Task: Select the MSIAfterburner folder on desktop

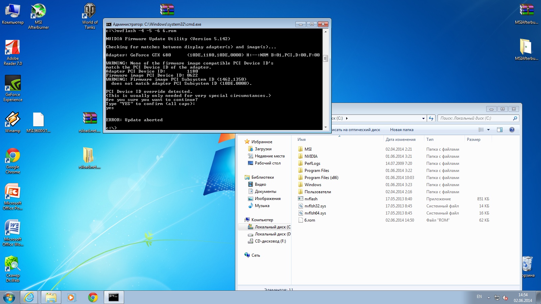Action: 526,50
